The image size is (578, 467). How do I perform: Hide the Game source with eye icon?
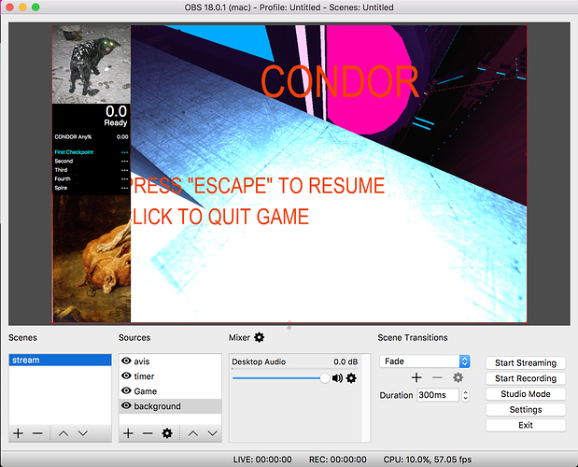[127, 391]
